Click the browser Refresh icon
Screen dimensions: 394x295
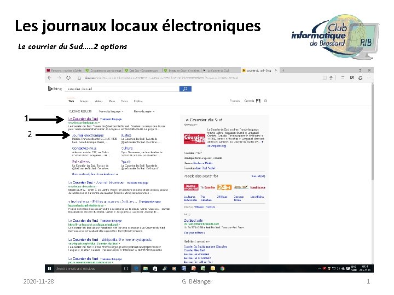[68, 78]
